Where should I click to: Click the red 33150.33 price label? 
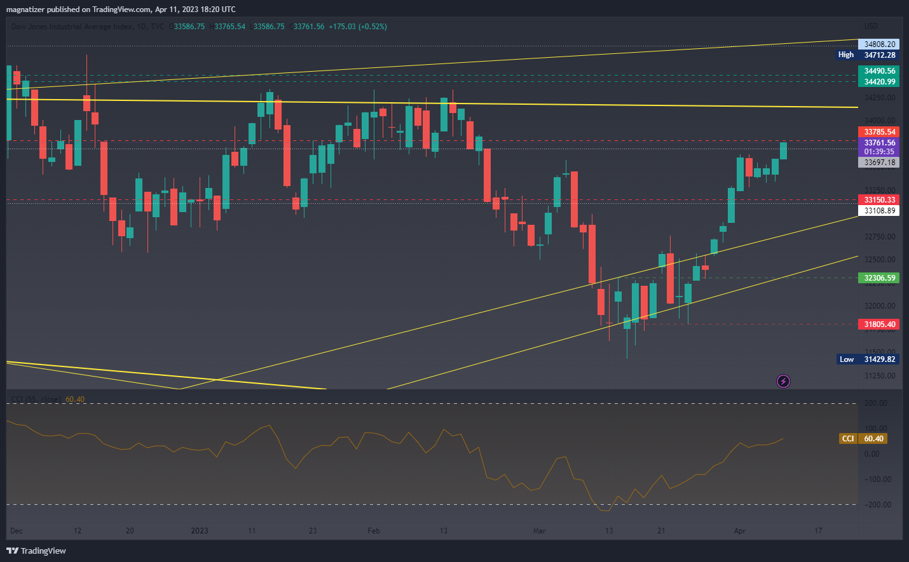pyautogui.click(x=878, y=200)
